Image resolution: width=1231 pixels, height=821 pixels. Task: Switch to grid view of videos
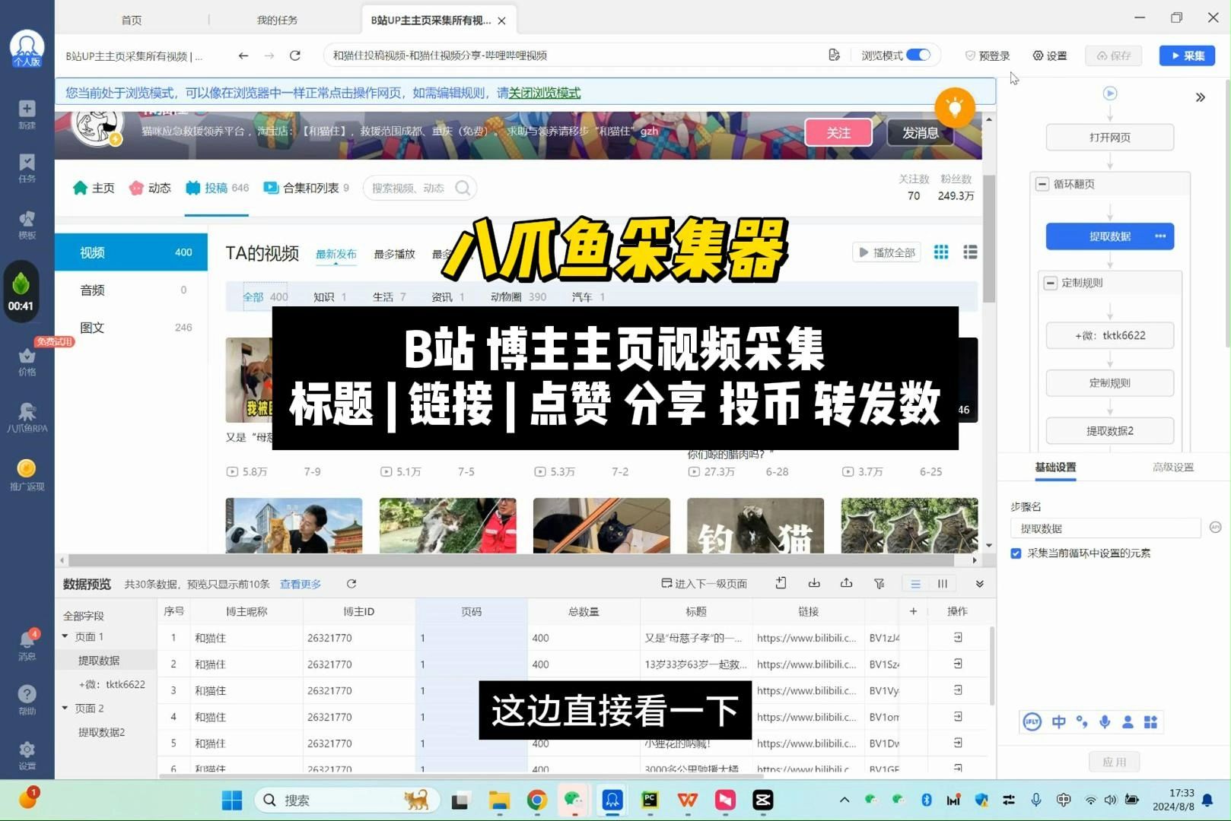(x=941, y=252)
